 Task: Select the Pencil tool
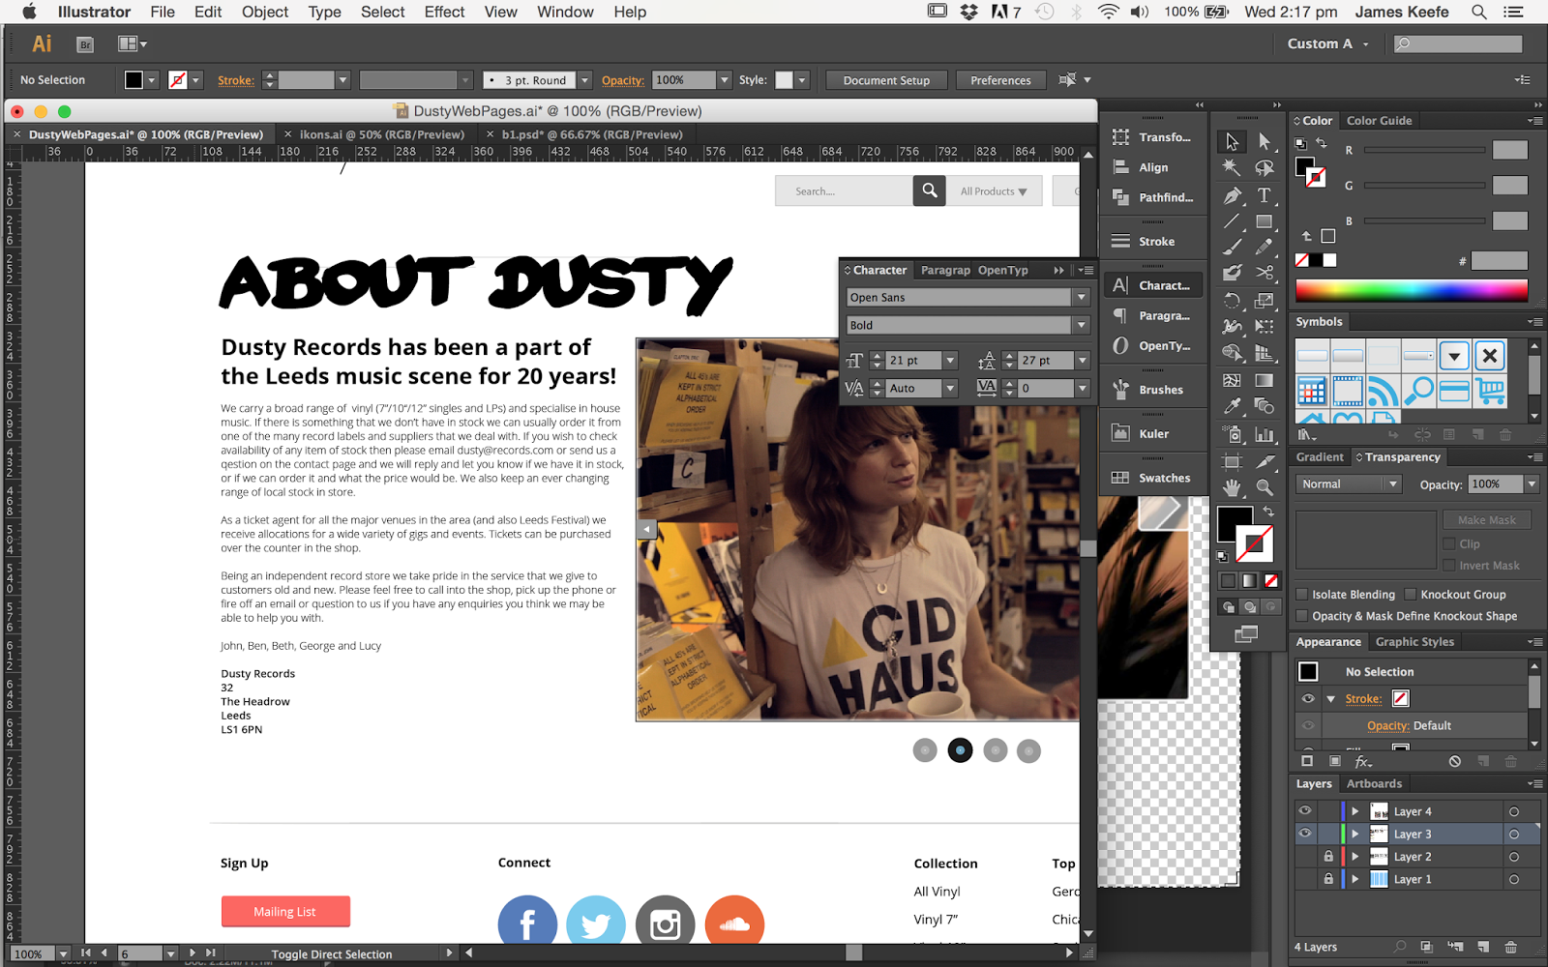pos(1265,247)
